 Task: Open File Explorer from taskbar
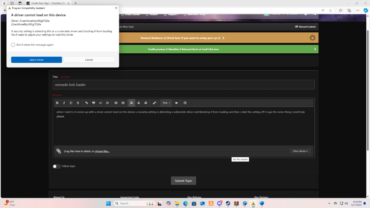pos(177,204)
